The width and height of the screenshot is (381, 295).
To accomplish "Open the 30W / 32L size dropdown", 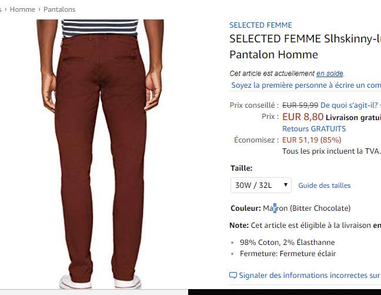I will click(261, 185).
